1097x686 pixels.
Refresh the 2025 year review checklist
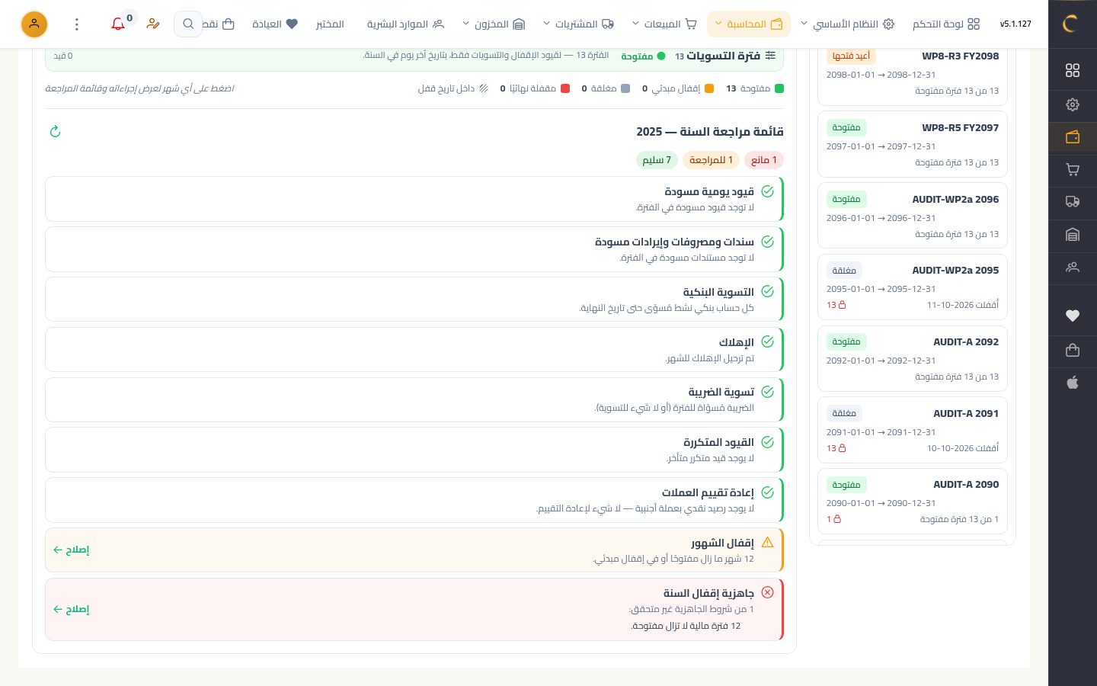coord(55,132)
